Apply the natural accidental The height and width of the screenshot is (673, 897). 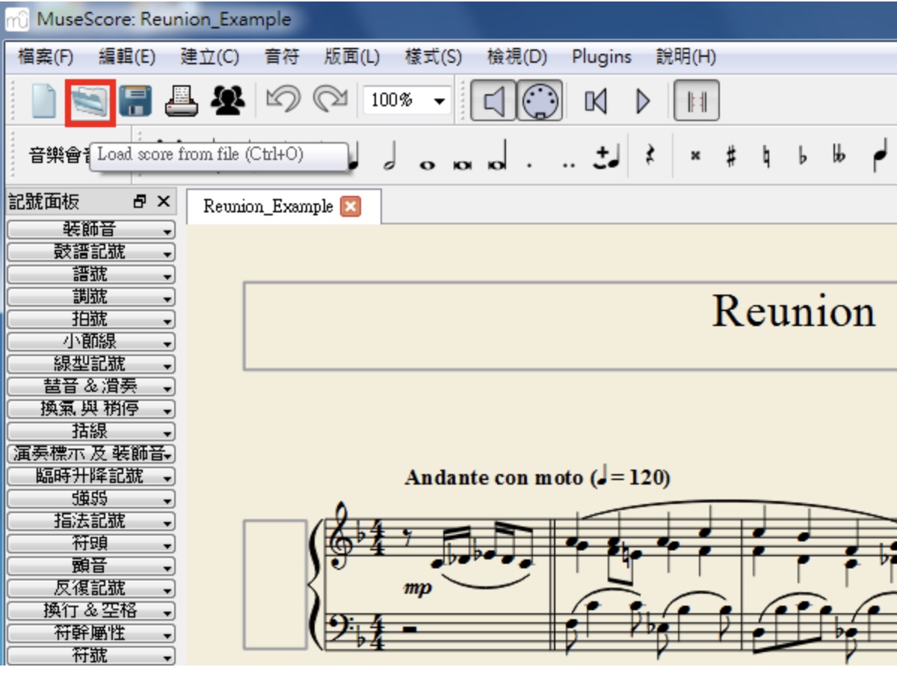point(766,156)
